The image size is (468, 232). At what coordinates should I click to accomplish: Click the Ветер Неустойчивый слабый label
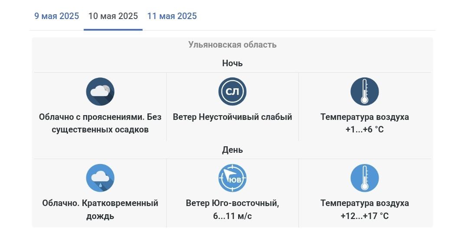tap(232, 117)
